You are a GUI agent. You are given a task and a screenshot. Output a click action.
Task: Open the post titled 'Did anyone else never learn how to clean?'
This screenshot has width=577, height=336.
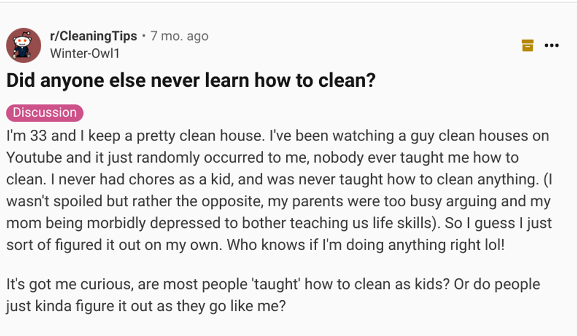(191, 80)
